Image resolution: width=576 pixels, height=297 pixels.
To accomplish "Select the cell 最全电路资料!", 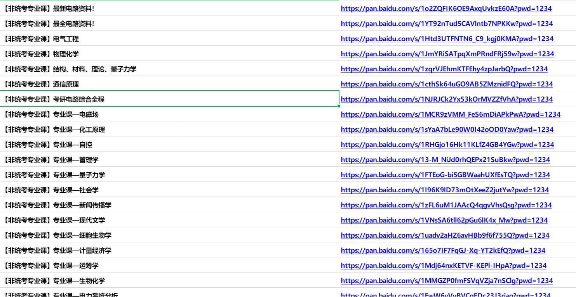I will 169,23.
